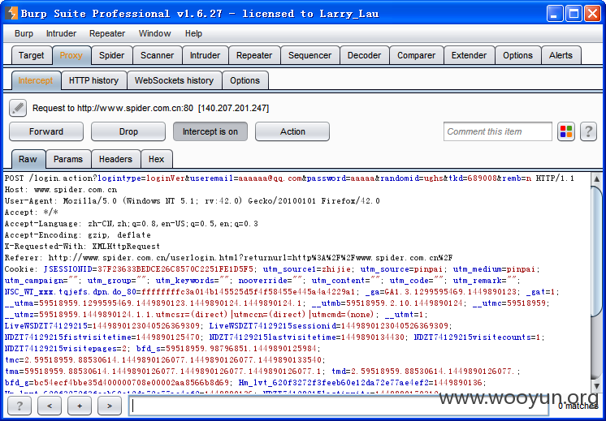Open the Repeater menu in menu bar

[107, 33]
